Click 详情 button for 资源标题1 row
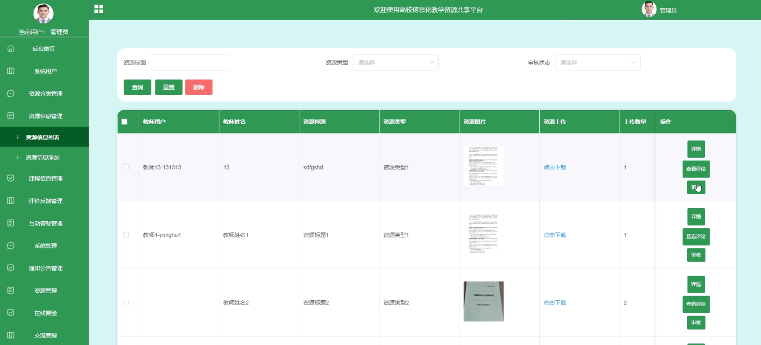The height and width of the screenshot is (345, 761). [x=696, y=217]
